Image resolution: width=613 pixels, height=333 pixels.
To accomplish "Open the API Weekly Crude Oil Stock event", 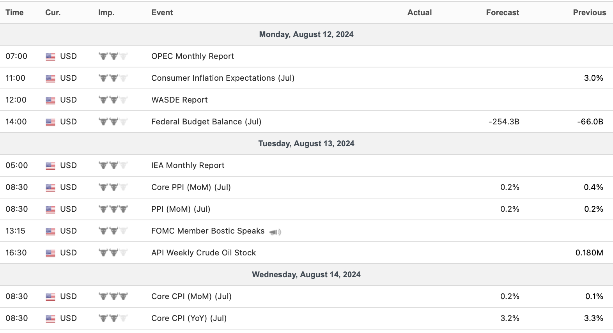I will 204,253.
